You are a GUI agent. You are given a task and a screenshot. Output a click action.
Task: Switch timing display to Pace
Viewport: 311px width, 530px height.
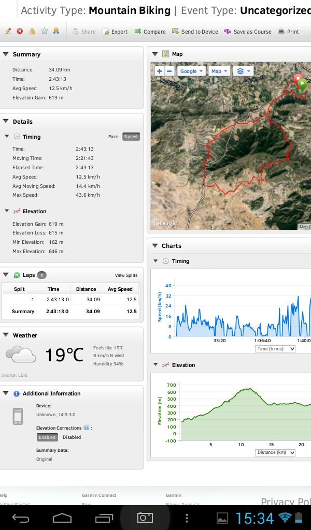point(114,137)
